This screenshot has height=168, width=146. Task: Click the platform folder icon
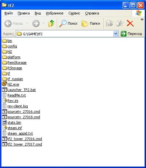[x=4, y=57]
